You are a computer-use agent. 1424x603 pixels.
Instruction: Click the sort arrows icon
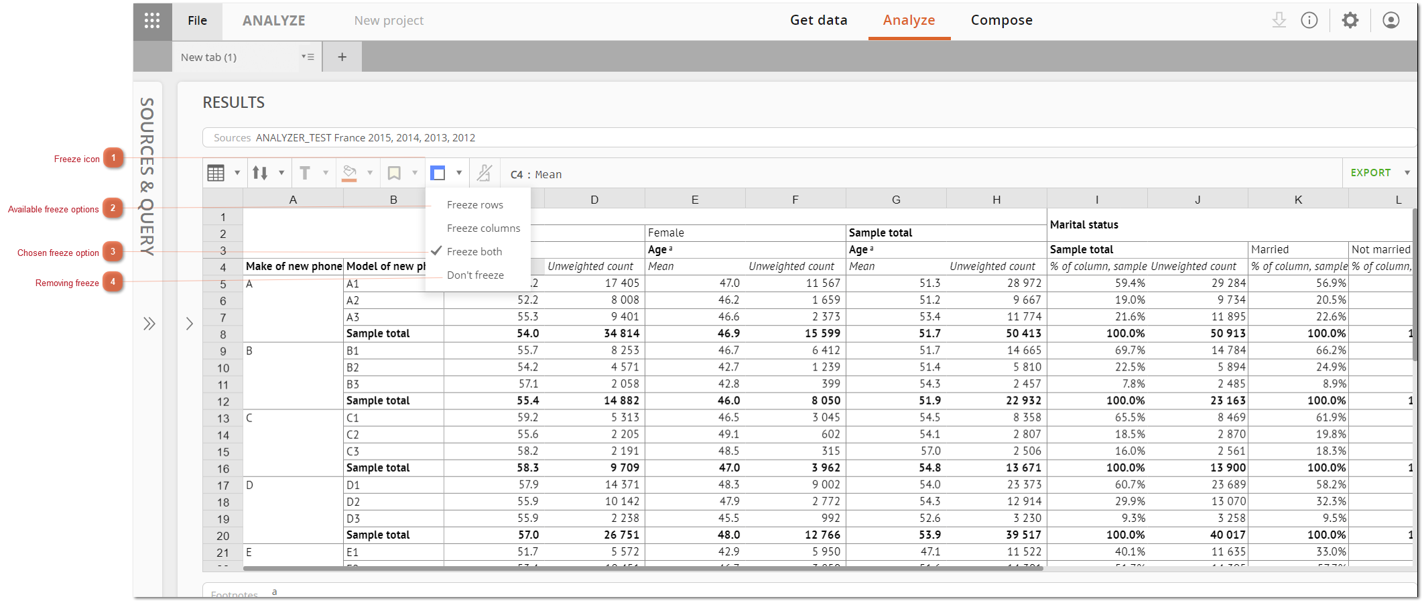pyautogui.click(x=260, y=173)
